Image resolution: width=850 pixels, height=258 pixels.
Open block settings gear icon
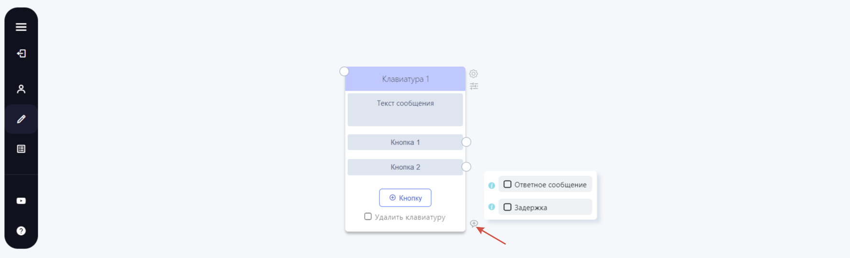(x=473, y=73)
